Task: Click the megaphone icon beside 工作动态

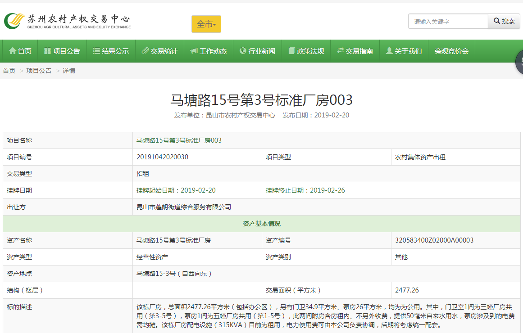Action: [194, 51]
